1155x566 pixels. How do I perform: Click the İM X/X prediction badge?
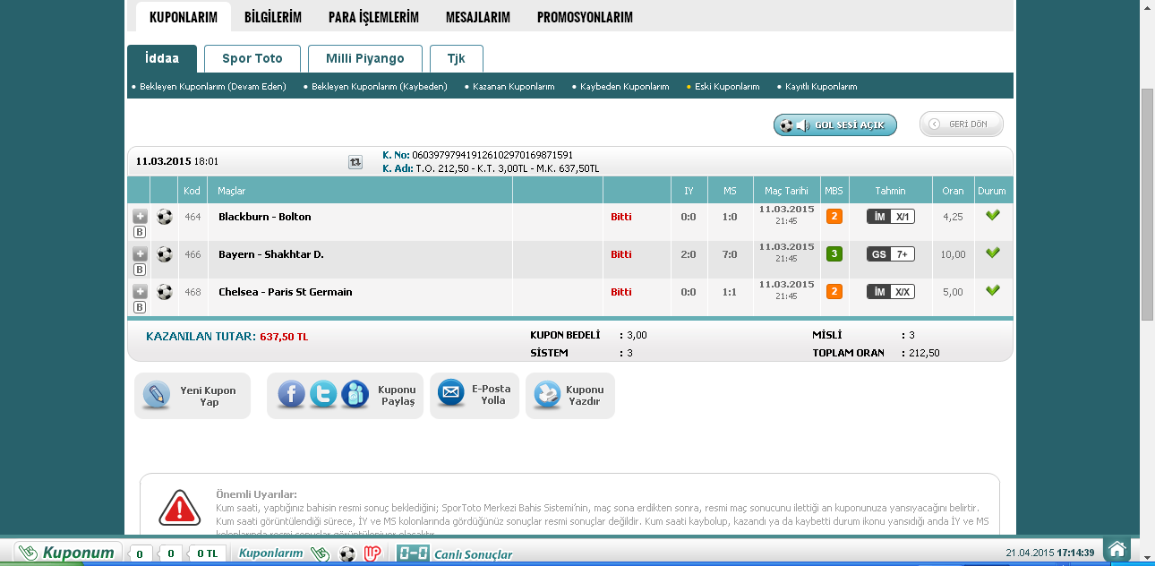[891, 292]
